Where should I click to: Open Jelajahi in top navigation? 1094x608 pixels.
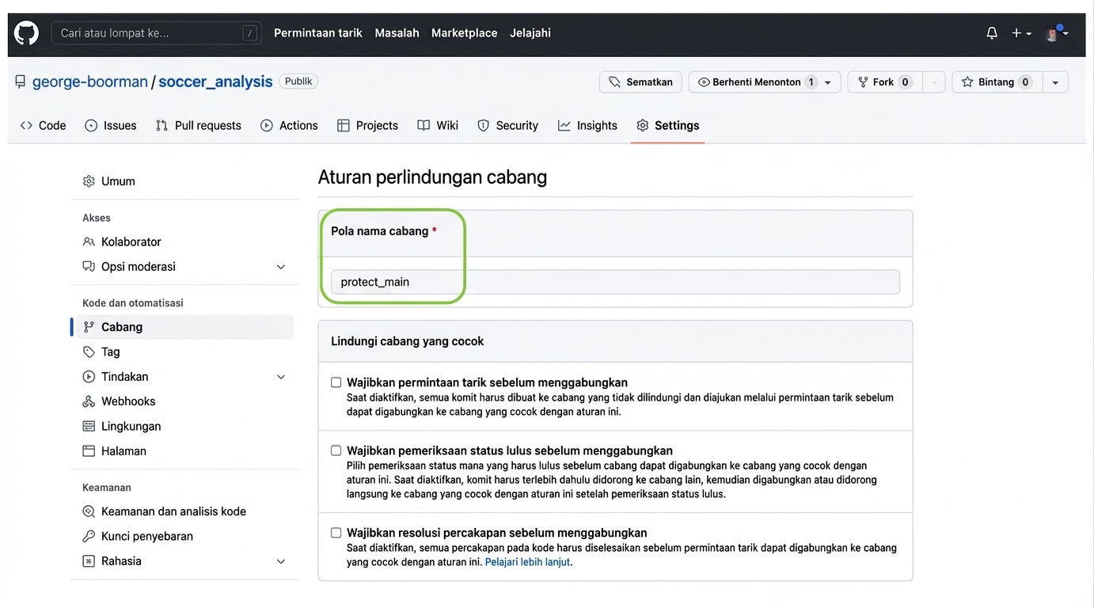click(x=530, y=33)
